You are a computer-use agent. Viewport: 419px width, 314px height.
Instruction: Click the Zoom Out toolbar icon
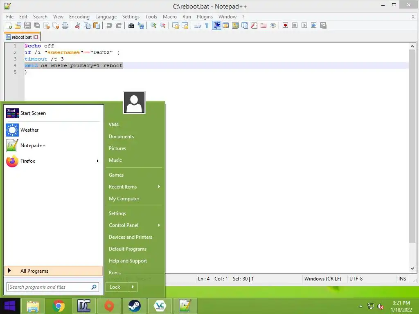(x=162, y=25)
